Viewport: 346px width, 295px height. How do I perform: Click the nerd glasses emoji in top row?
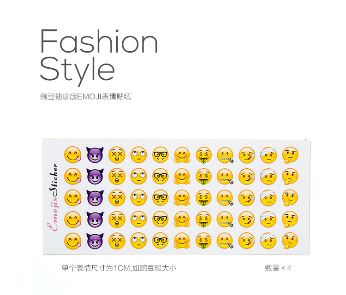[161, 154]
